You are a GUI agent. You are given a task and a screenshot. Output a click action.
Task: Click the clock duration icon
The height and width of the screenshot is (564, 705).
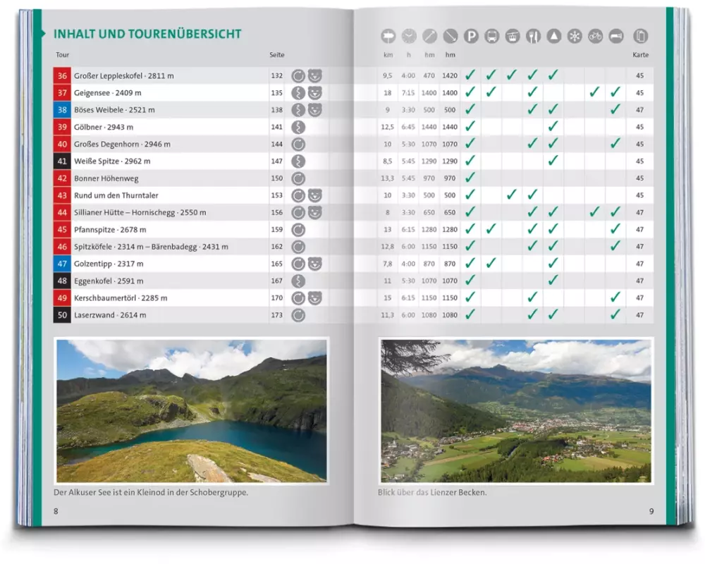(x=409, y=36)
